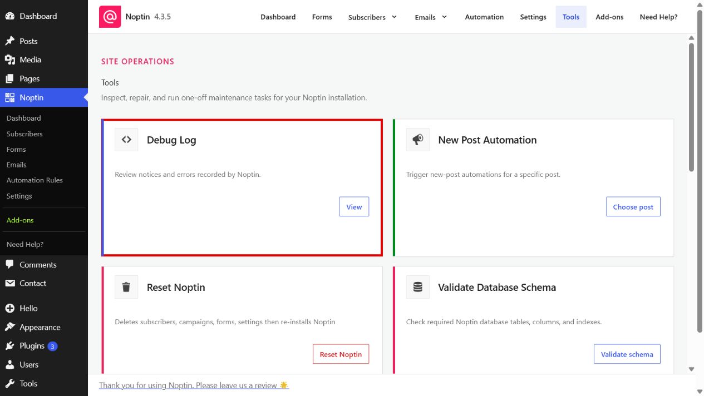704x396 pixels.
Task: Click the Validate Database Schema database icon
Action: click(x=418, y=287)
